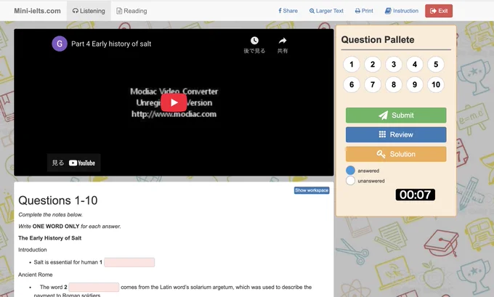Enable Larger Text

(x=326, y=11)
